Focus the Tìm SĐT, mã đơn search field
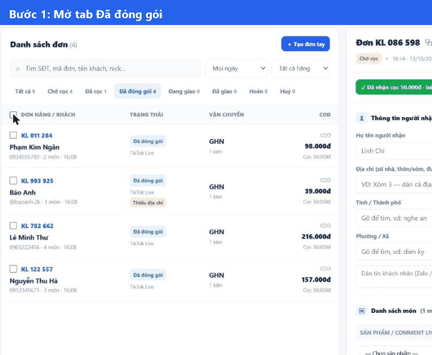The image size is (432, 355). (x=105, y=68)
